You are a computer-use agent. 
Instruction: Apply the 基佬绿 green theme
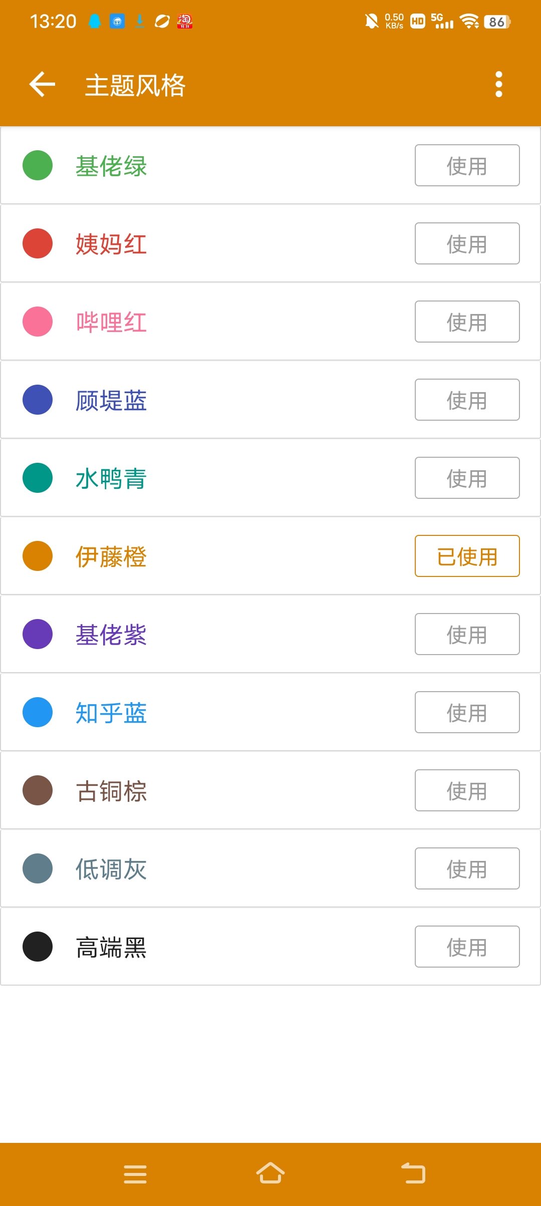(467, 165)
